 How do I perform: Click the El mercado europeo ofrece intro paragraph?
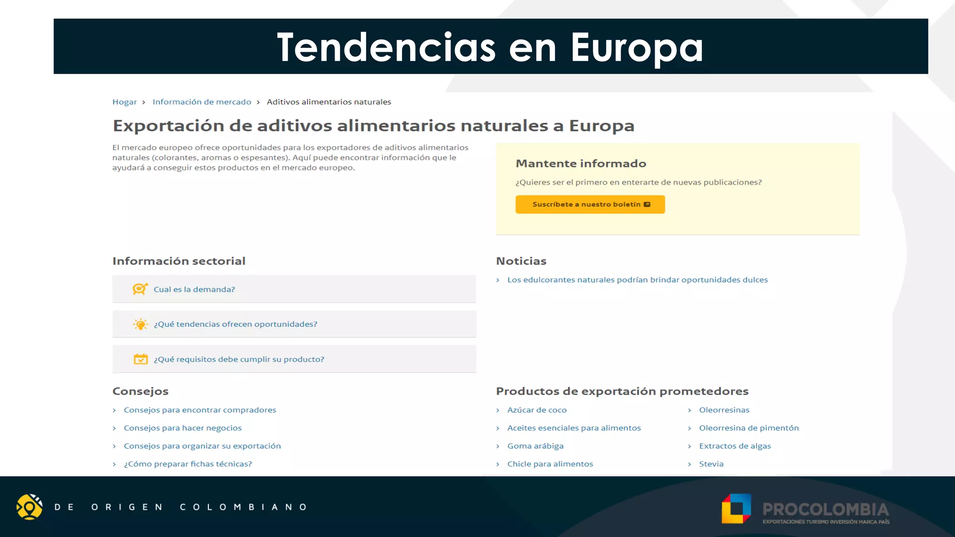tap(291, 158)
